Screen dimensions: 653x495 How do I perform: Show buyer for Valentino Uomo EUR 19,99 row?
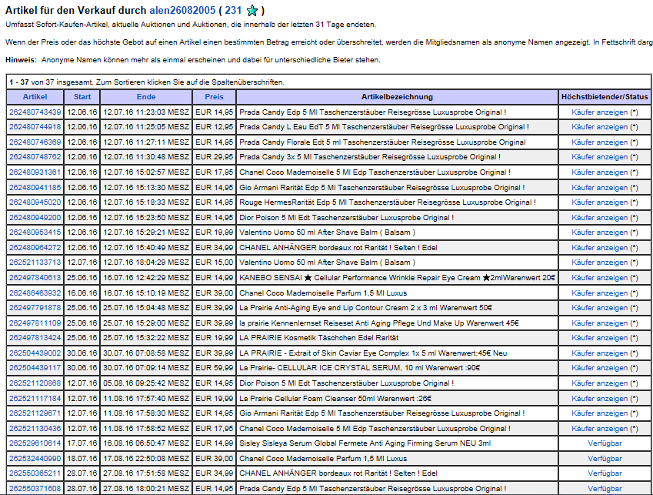tap(599, 232)
